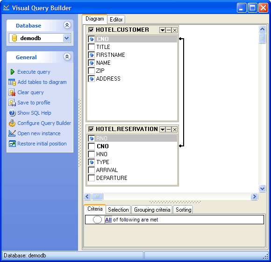Click the Add tables to diagram icon

click(x=12, y=82)
